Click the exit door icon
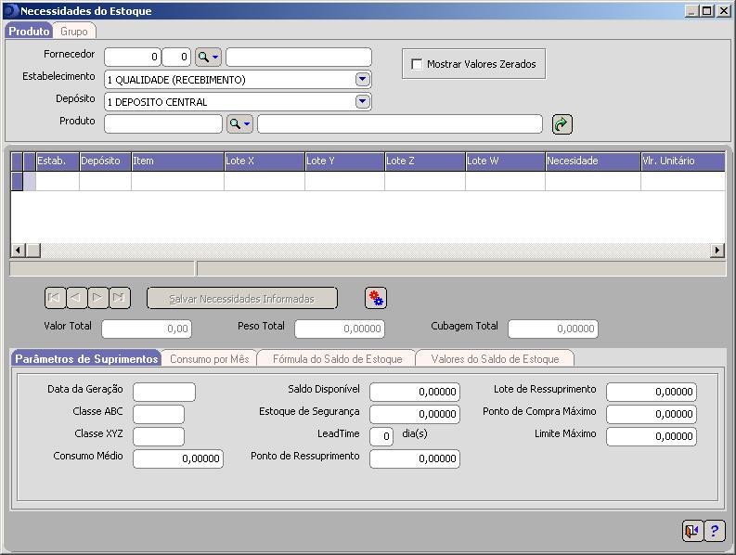The image size is (736, 555). (692, 531)
